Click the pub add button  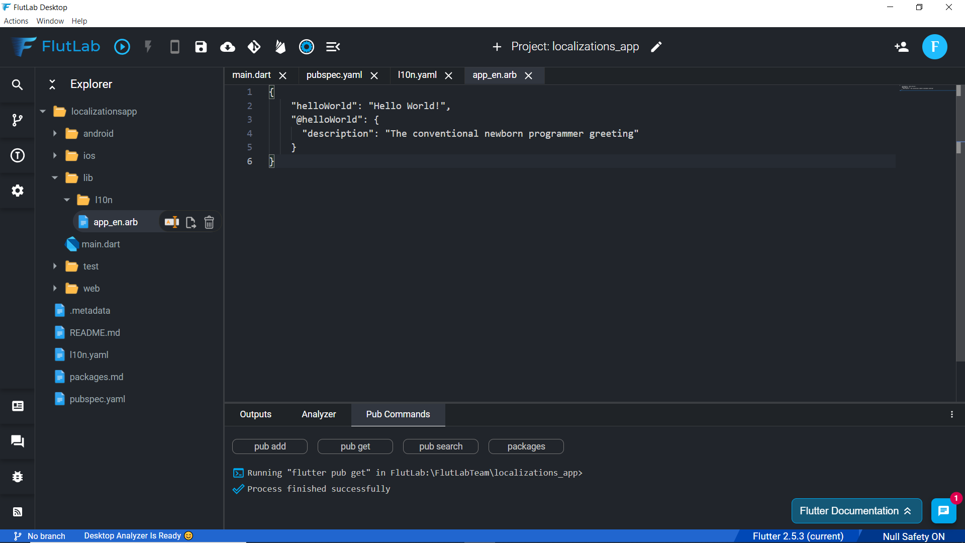pyautogui.click(x=270, y=446)
